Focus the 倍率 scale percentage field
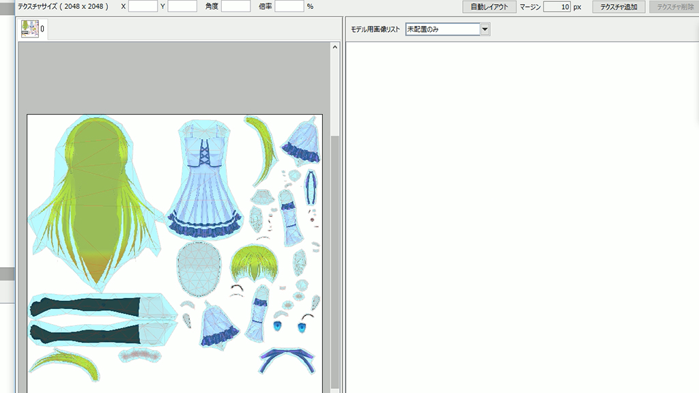The image size is (699, 393). [x=289, y=7]
